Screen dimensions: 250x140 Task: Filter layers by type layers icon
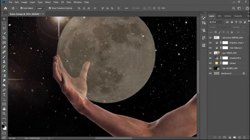click(x=236, y=22)
